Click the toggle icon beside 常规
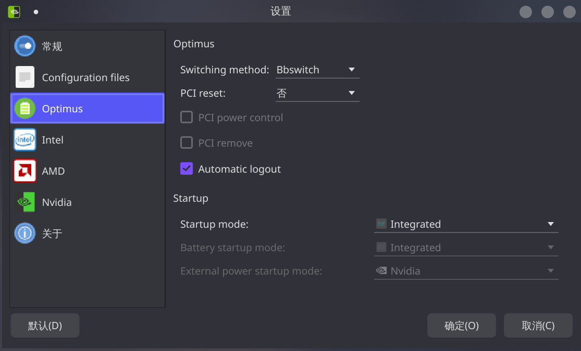The width and height of the screenshot is (581, 351). pos(25,46)
